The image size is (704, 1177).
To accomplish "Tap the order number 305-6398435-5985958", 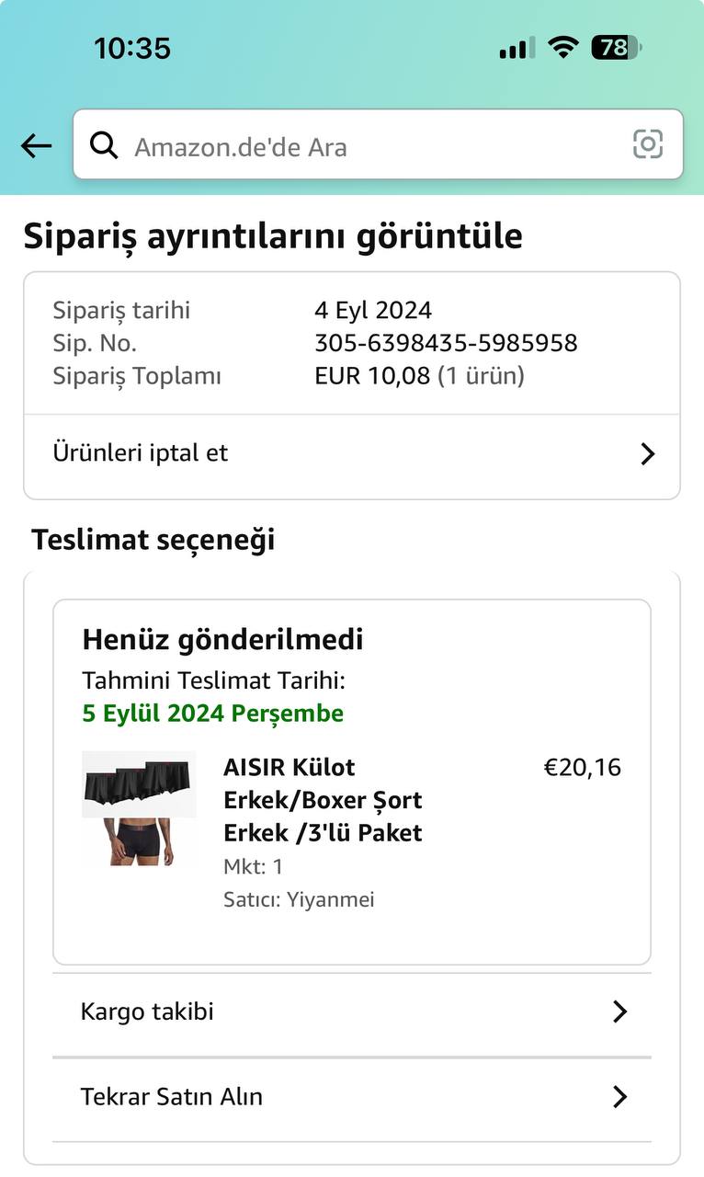I will (446, 343).
